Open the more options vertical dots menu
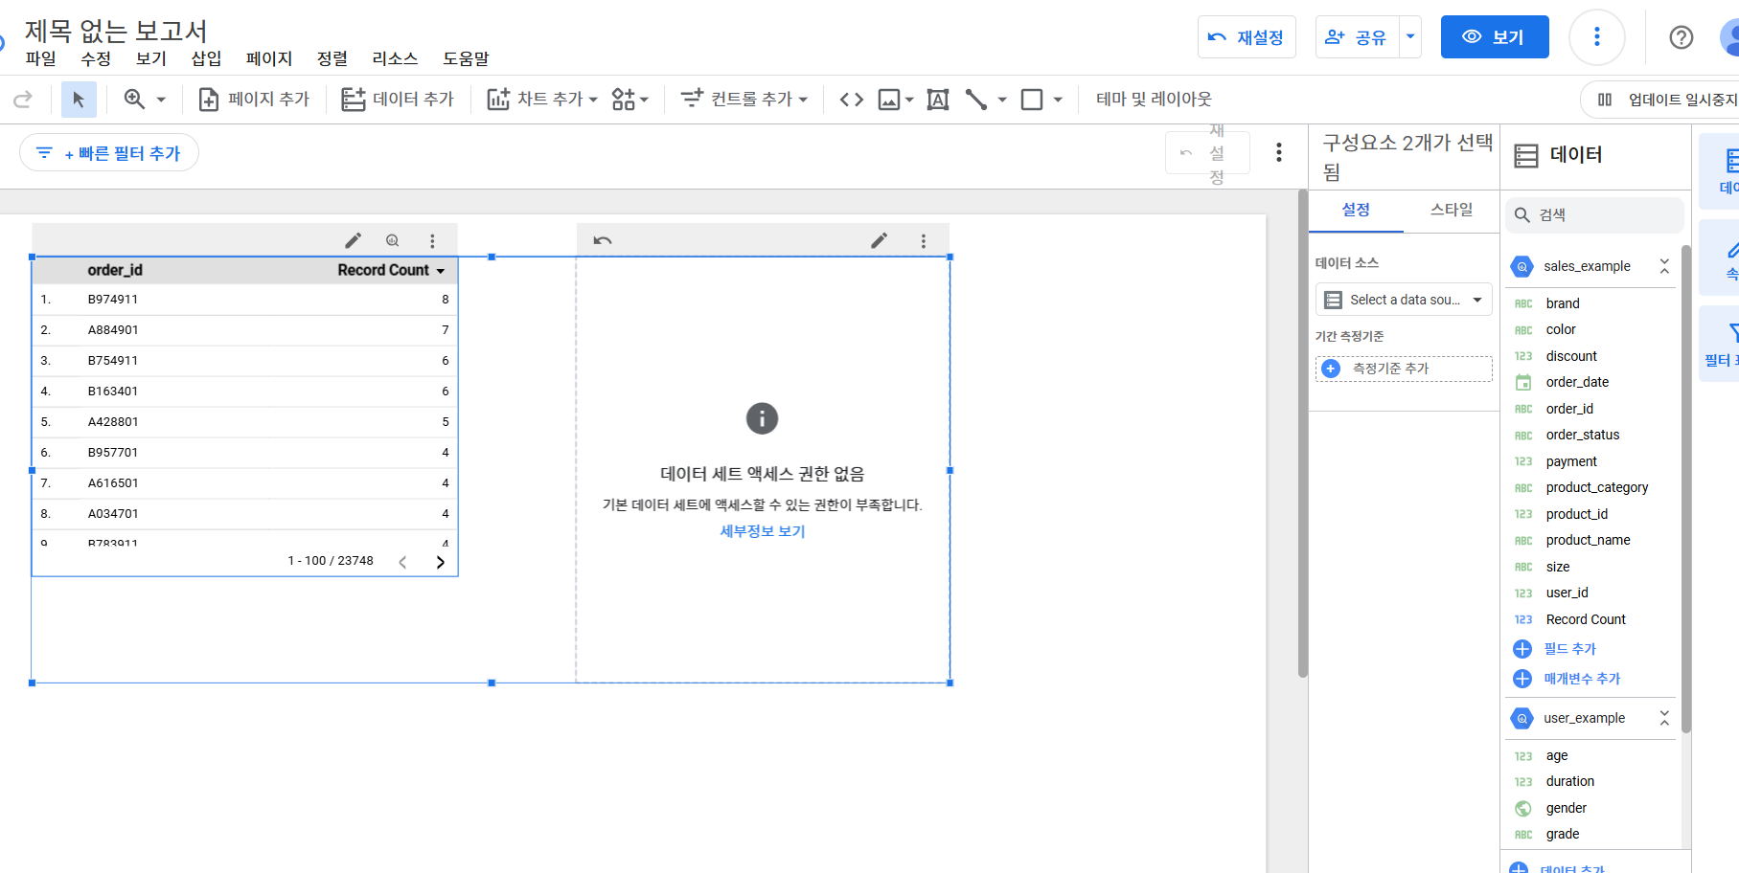This screenshot has height=873, width=1739. [1596, 37]
